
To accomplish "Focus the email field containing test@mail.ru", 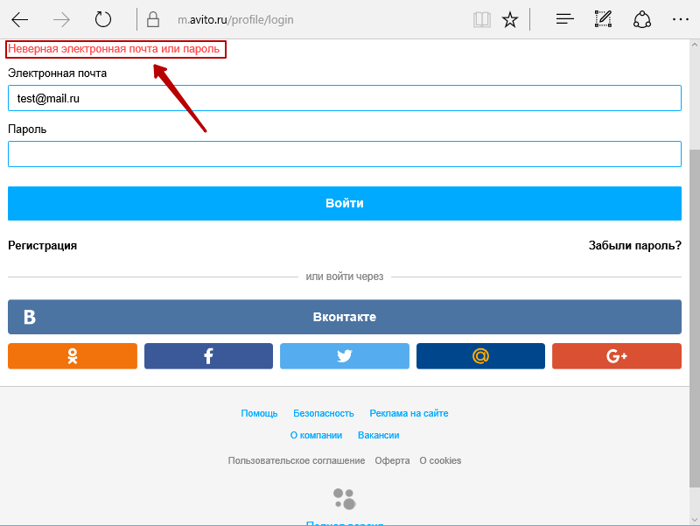I will click(x=345, y=98).
